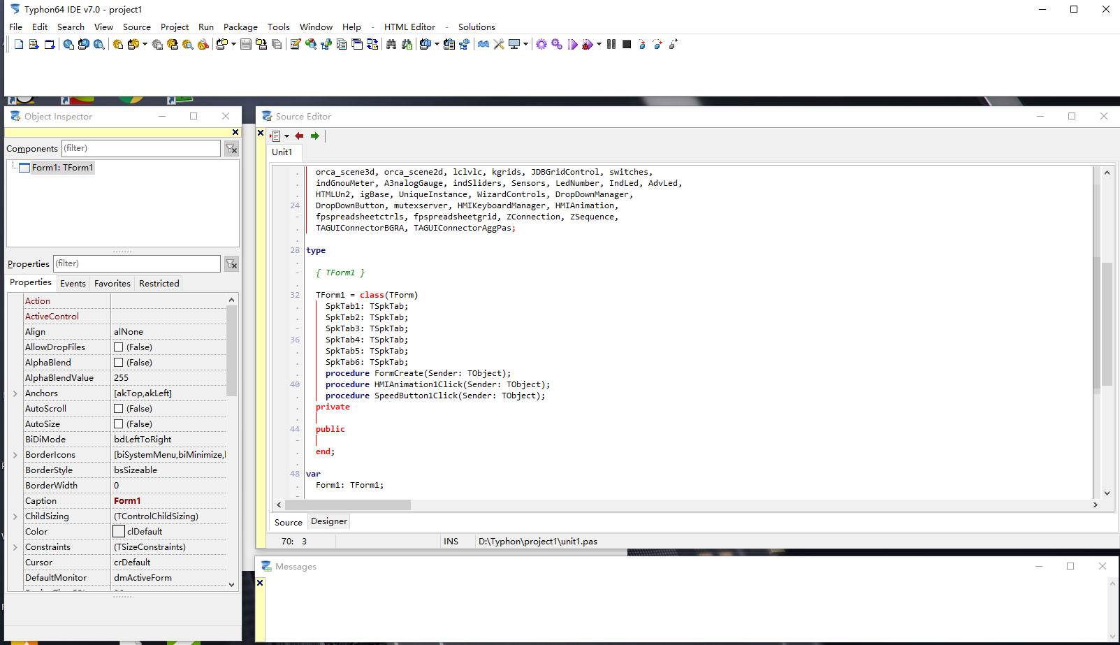Click the Source Editor horizontal scrollbar
The height and width of the screenshot is (645, 1120).
(x=688, y=505)
